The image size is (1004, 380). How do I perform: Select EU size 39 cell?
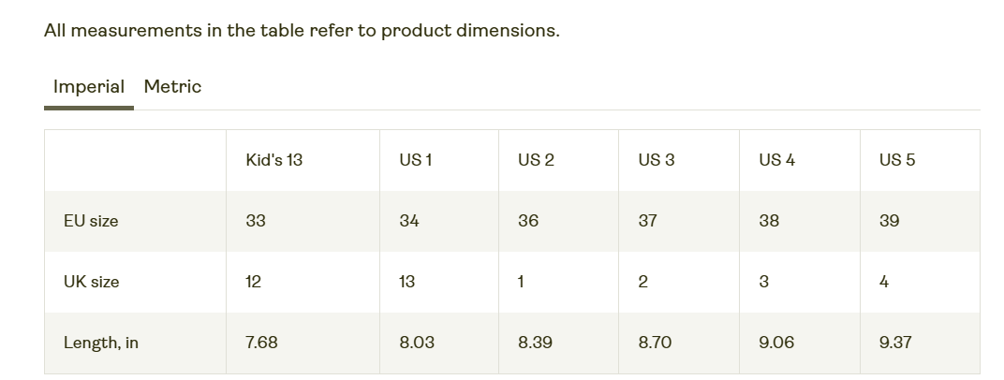coord(889,221)
